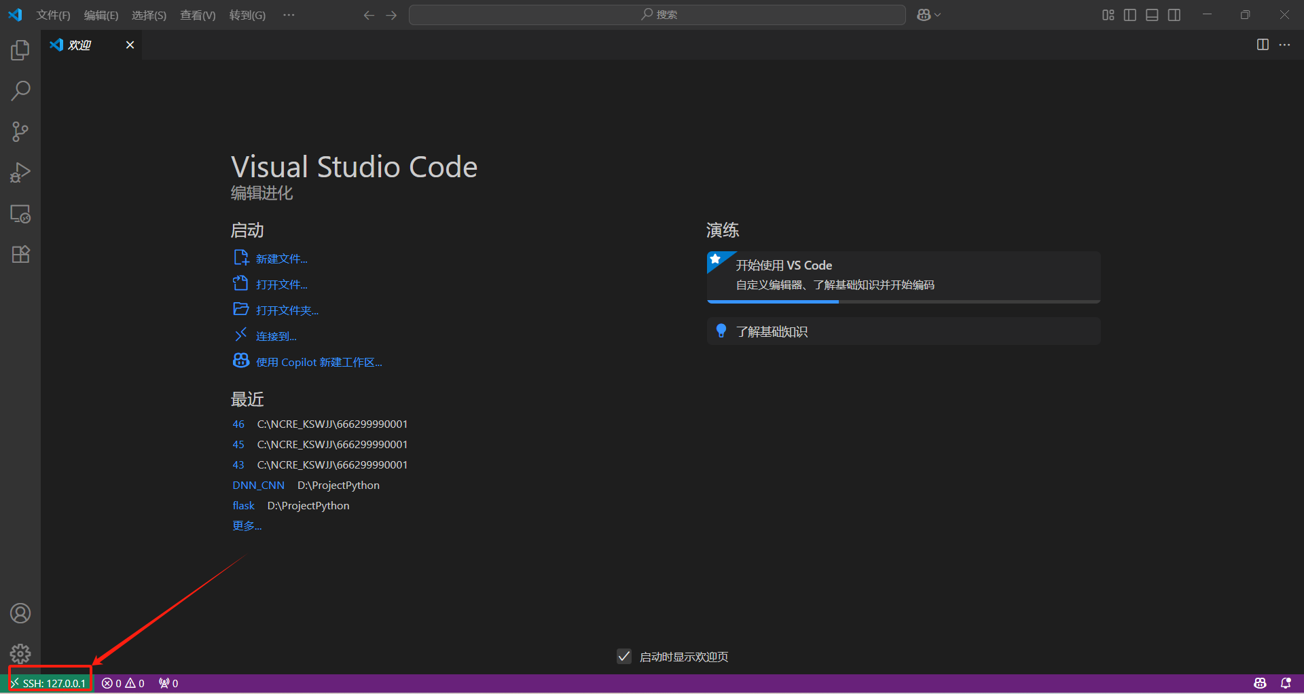Click the lightbulb icon beside 了解基础知识

click(x=721, y=331)
